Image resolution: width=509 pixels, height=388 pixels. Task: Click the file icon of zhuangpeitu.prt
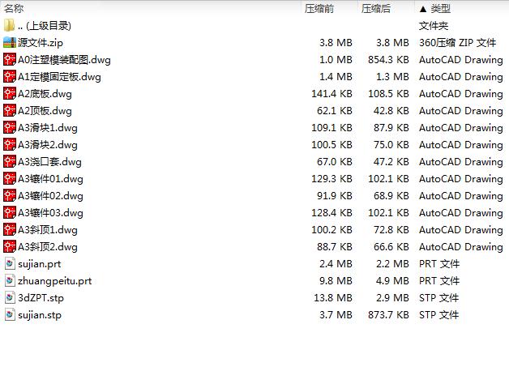[10, 280]
